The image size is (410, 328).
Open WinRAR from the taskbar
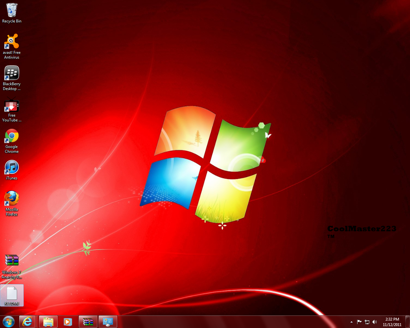pos(88,321)
